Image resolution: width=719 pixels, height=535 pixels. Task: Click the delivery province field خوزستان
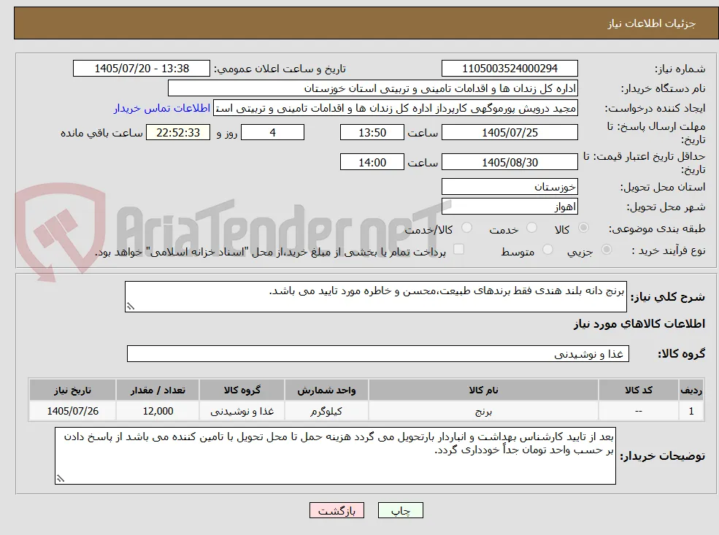(x=510, y=187)
